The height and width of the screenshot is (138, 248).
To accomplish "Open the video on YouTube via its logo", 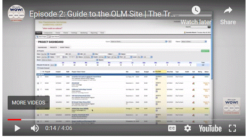I will pyautogui.click(x=210, y=128).
